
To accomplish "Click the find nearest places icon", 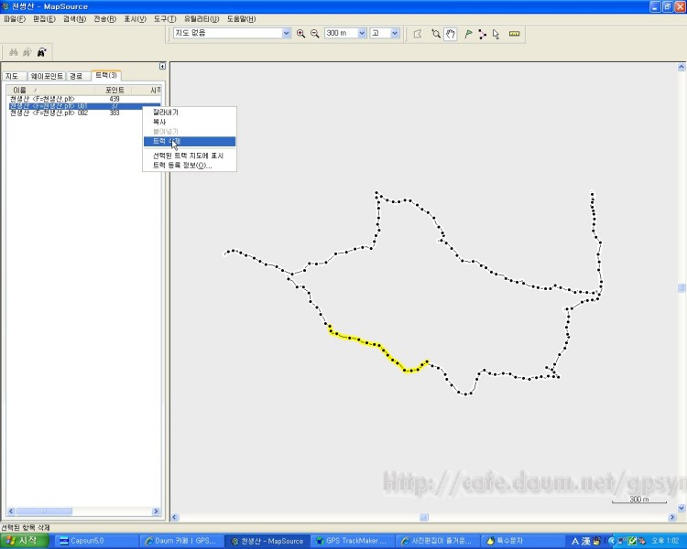I will click(x=41, y=52).
